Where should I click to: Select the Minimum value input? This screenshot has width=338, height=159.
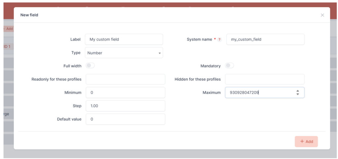click(125, 93)
